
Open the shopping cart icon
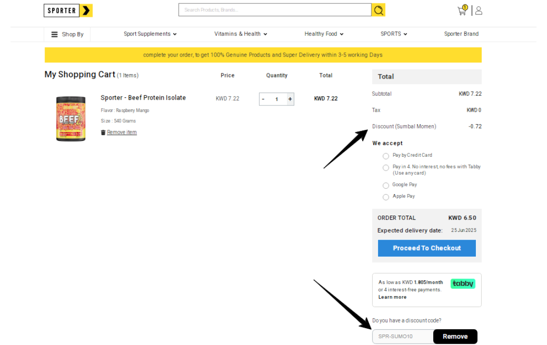pos(463,11)
